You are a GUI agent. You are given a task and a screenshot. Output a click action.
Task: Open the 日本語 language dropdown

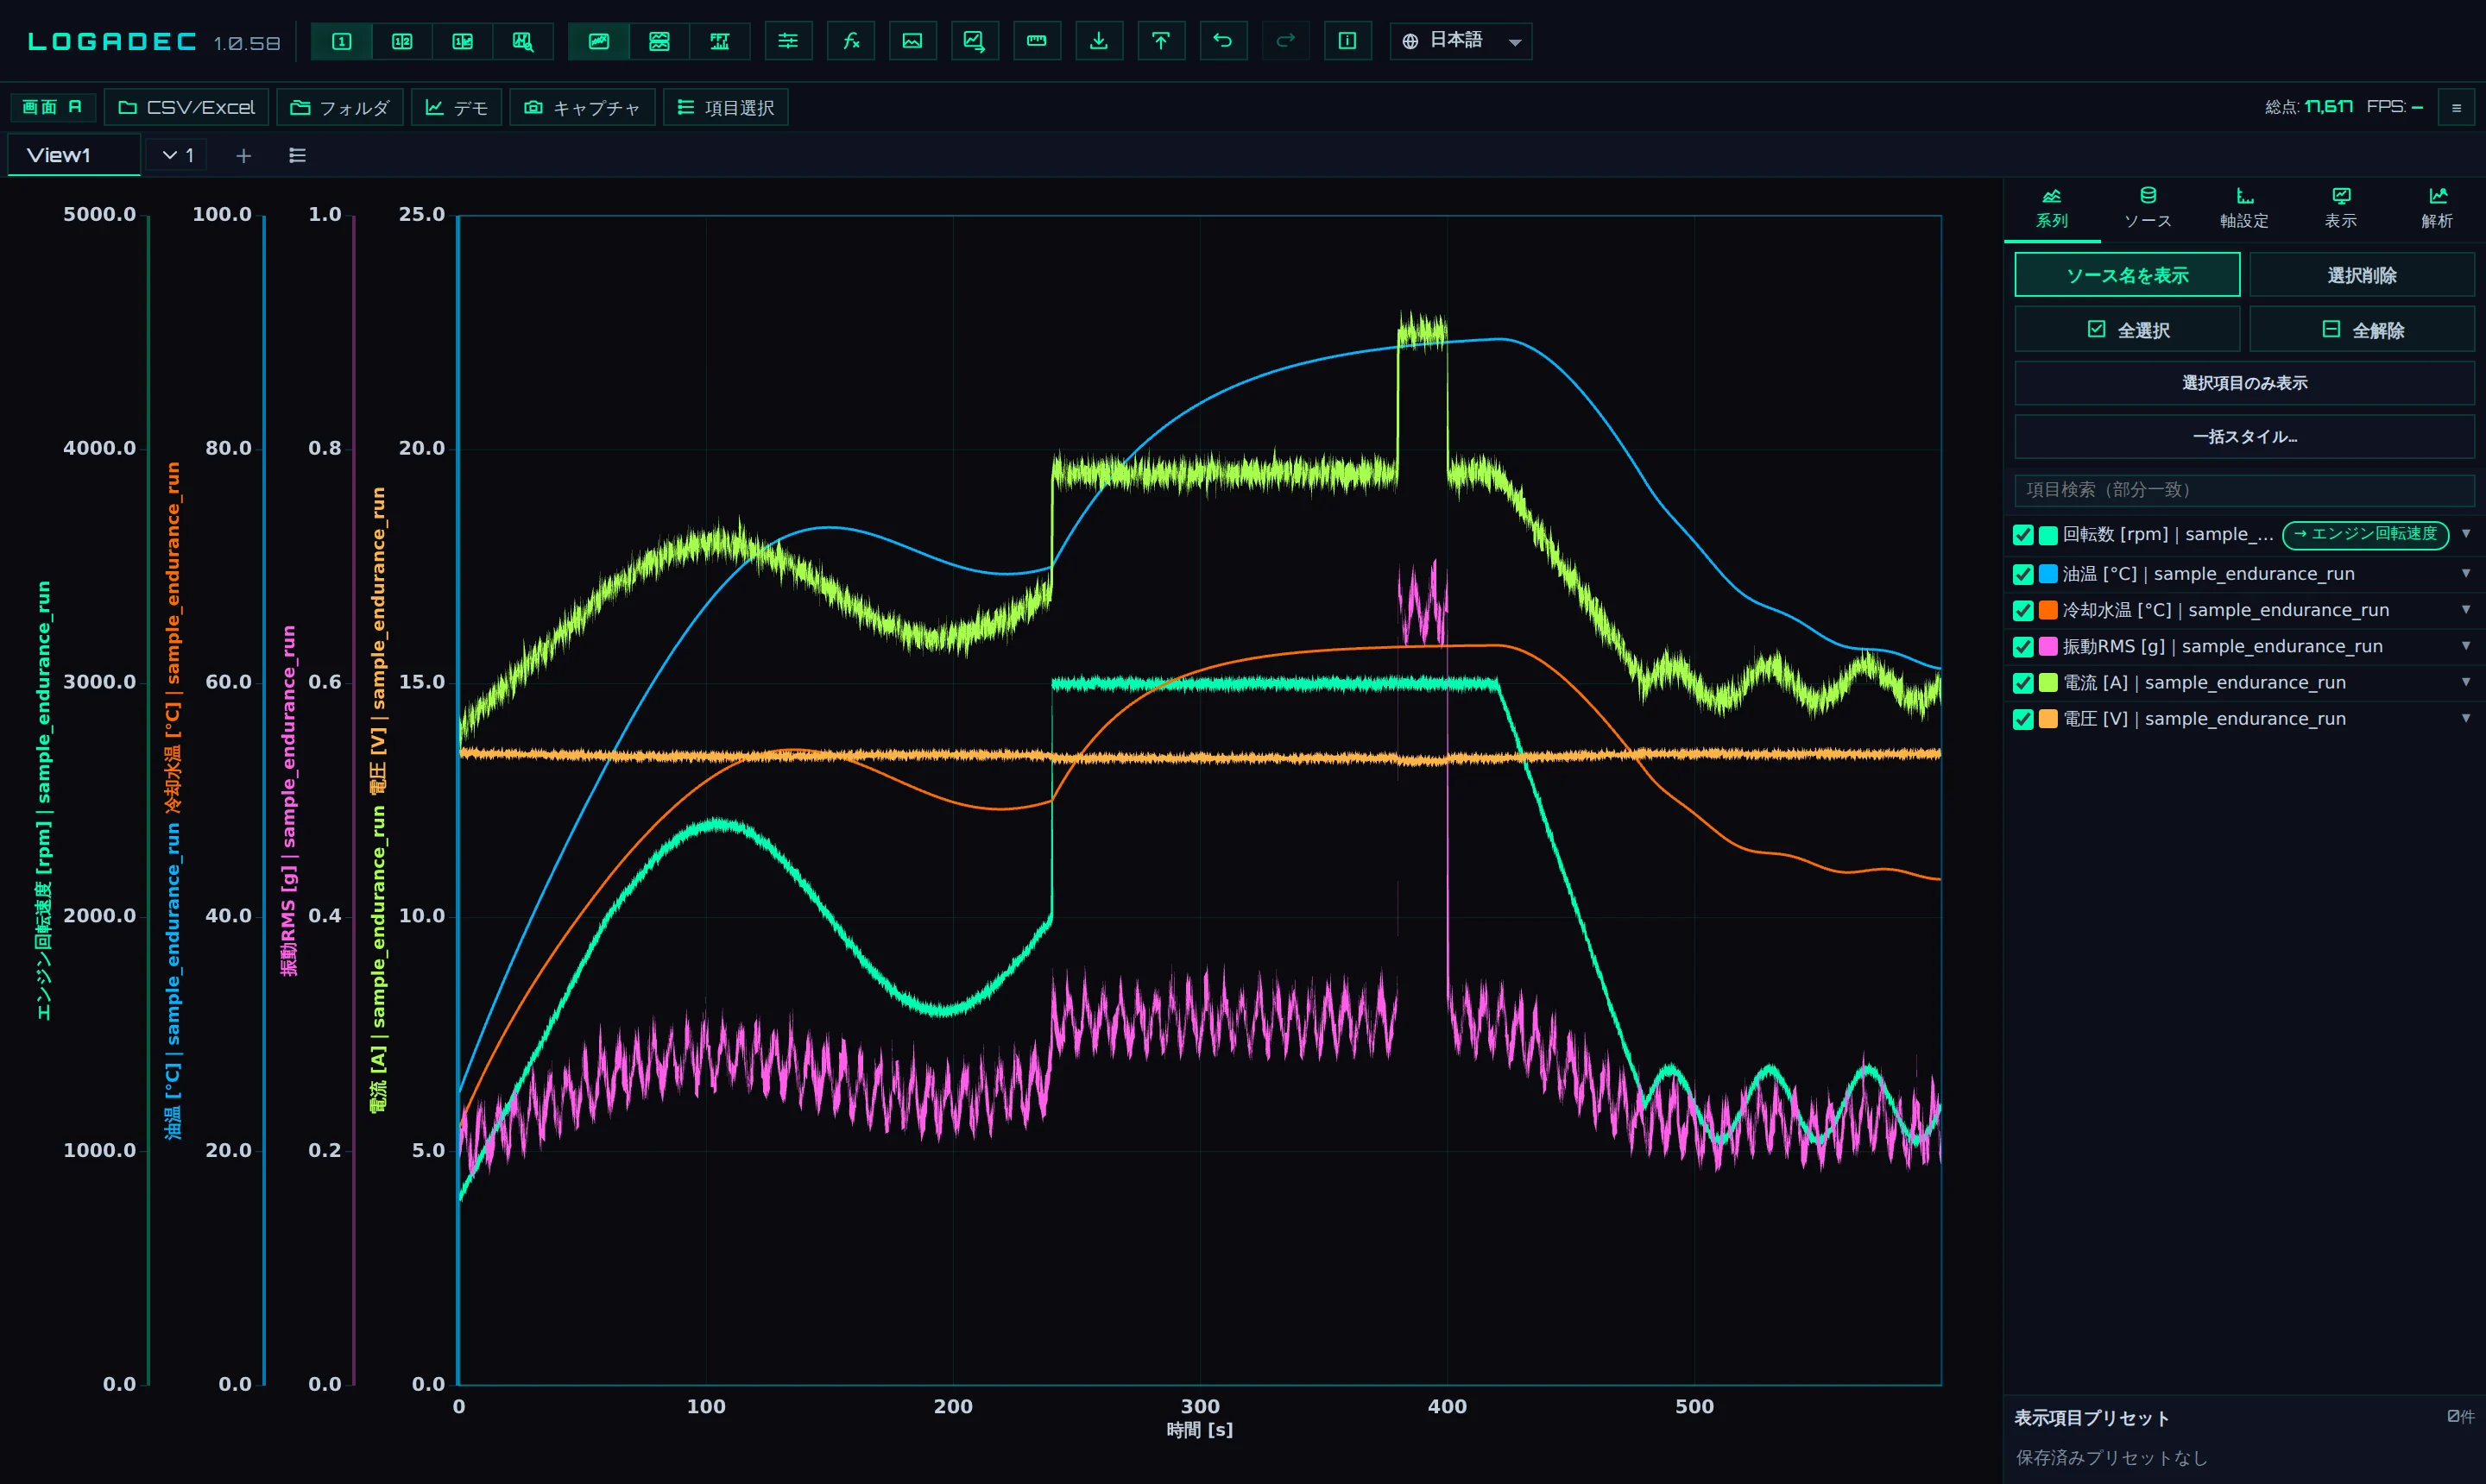[1461, 41]
